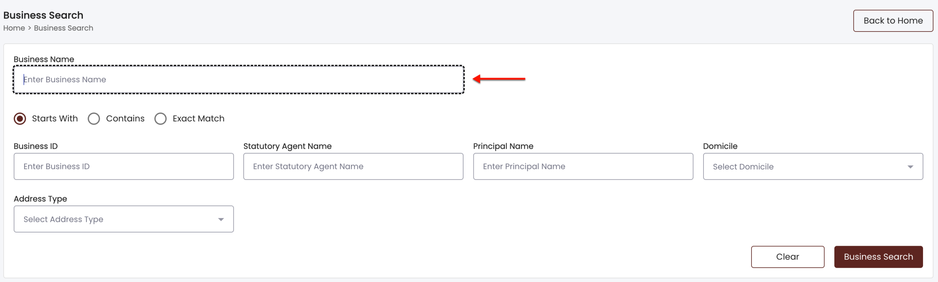The width and height of the screenshot is (938, 282).
Task: Click the Domicile dropdown arrow icon
Action: point(910,167)
